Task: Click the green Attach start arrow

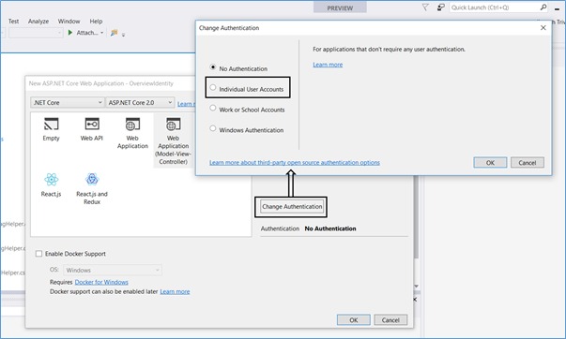Action: click(x=70, y=33)
